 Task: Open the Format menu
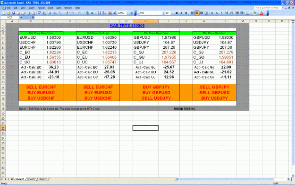tap(41, 8)
